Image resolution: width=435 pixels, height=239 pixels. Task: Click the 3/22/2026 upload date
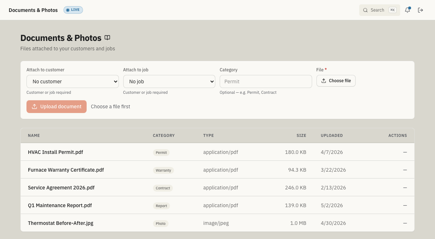click(x=333, y=170)
